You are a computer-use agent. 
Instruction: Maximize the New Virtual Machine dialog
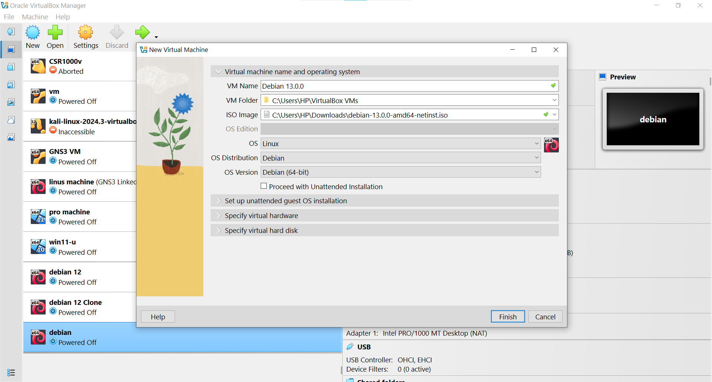click(x=534, y=50)
